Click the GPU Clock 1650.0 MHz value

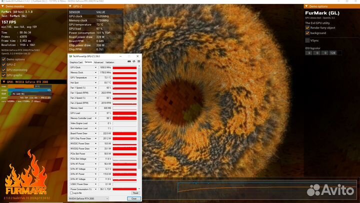105,68
